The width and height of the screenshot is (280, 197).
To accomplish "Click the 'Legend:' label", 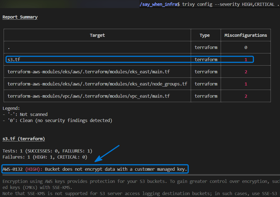I will pos(11,108).
